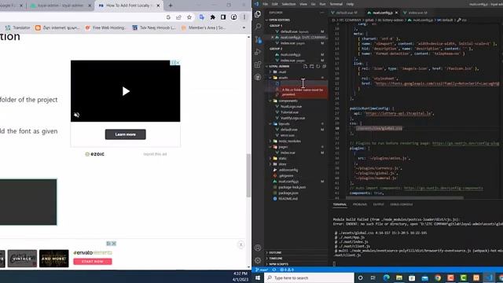
Task: Open the File menu in VS Code
Action: click(266, 4)
